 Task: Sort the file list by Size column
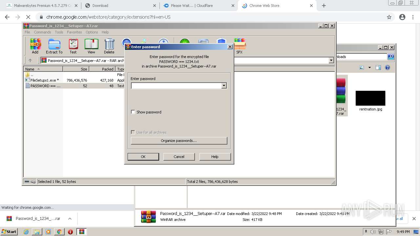76,69
